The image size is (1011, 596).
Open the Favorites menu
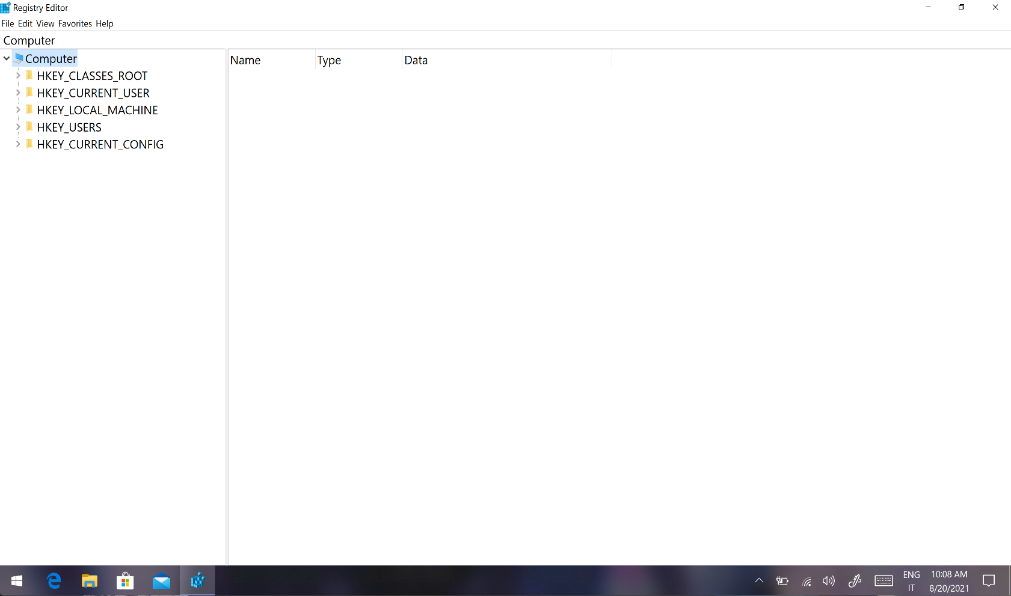(x=75, y=23)
